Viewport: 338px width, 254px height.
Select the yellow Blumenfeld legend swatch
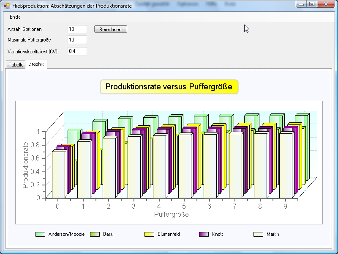tap(149, 234)
